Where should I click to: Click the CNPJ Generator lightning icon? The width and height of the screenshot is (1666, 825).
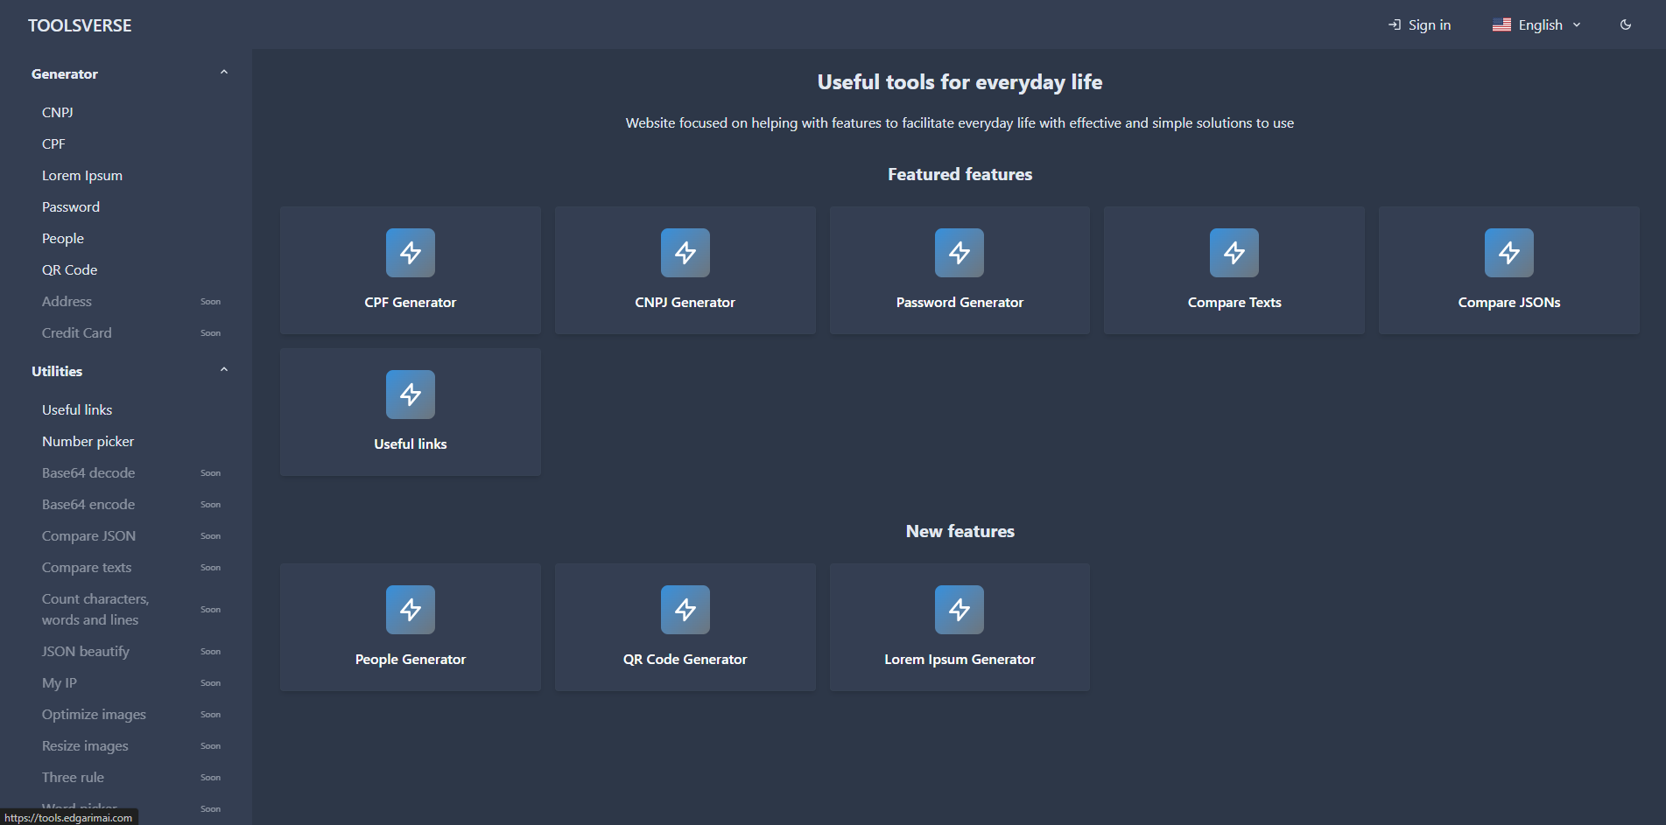685,253
